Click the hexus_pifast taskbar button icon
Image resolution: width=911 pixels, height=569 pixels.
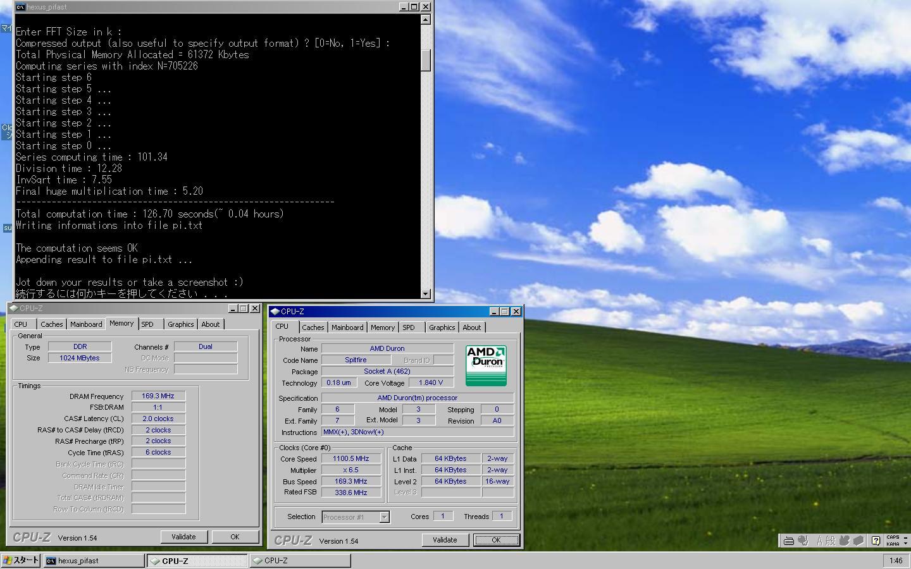tap(51, 561)
